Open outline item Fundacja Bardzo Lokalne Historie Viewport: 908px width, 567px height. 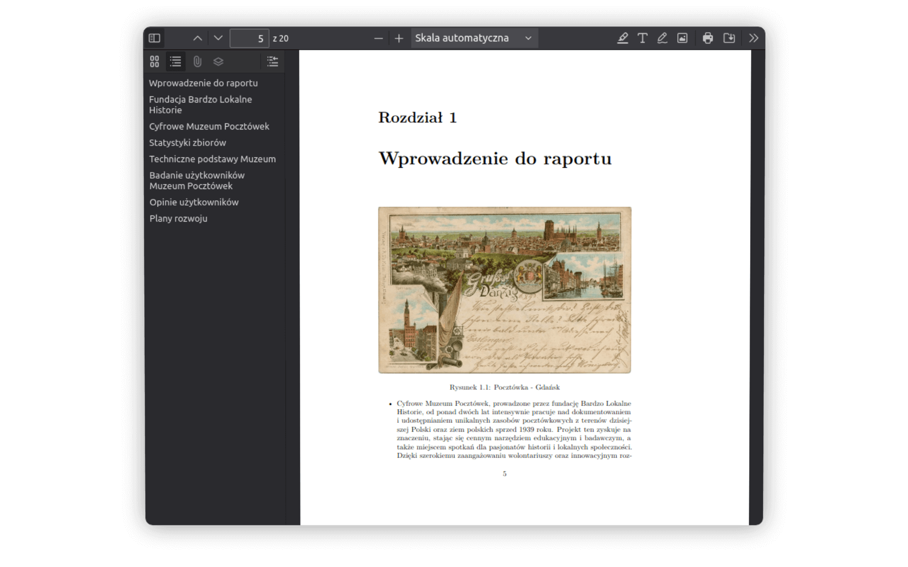click(201, 105)
